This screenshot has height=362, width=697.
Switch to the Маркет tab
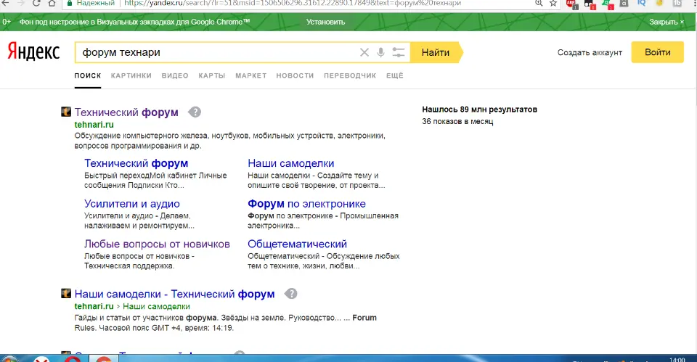coord(251,75)
